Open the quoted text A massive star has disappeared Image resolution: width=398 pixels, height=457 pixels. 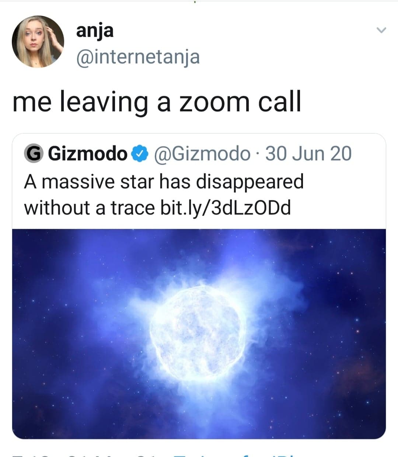pos(164,182)
